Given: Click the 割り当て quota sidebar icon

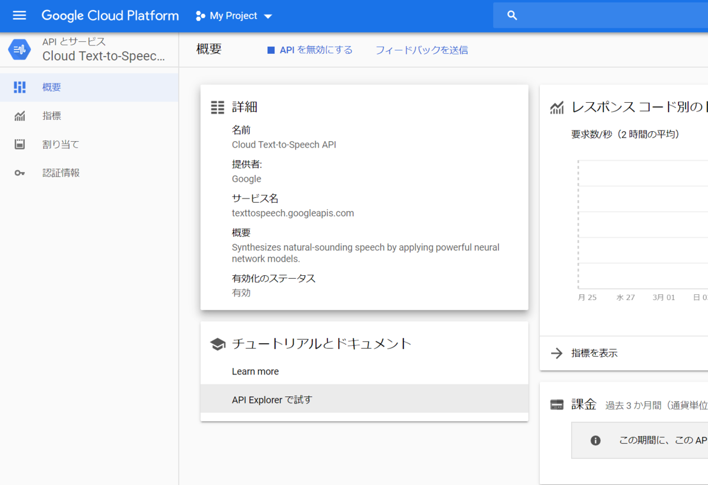Looking at the screenshot, I should click(19, 144).
